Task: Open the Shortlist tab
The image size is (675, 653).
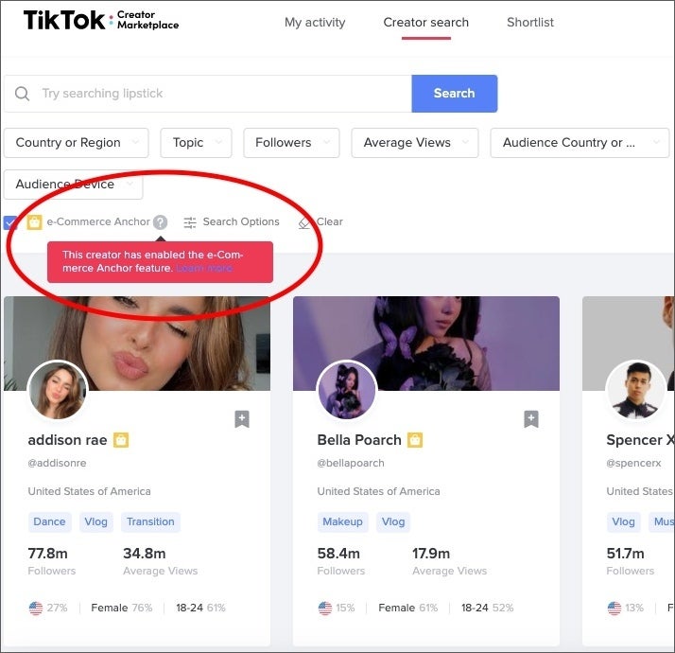Action: click(530, 23)
